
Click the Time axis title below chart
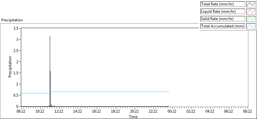point(133,116)
